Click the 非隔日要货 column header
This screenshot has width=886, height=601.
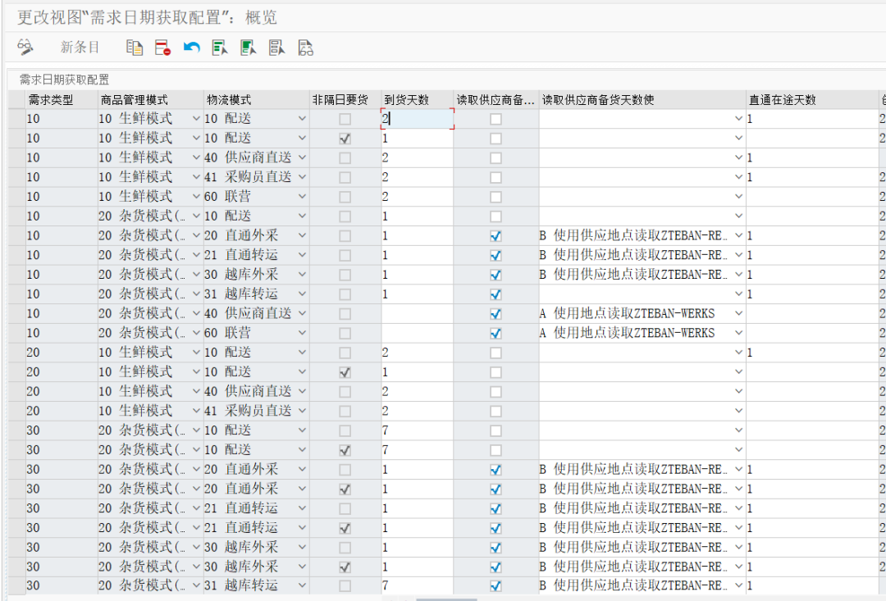345,100
